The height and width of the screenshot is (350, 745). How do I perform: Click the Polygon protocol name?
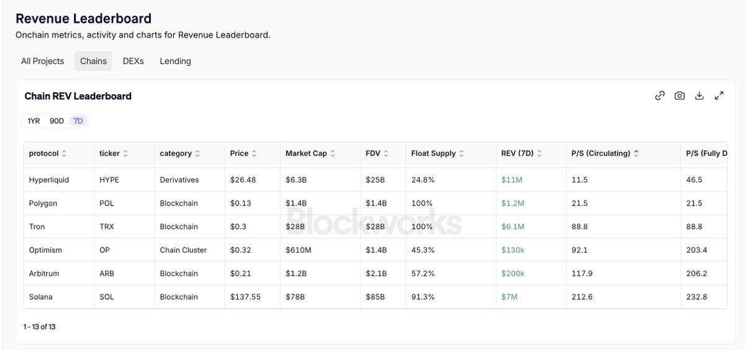[43, 204]
